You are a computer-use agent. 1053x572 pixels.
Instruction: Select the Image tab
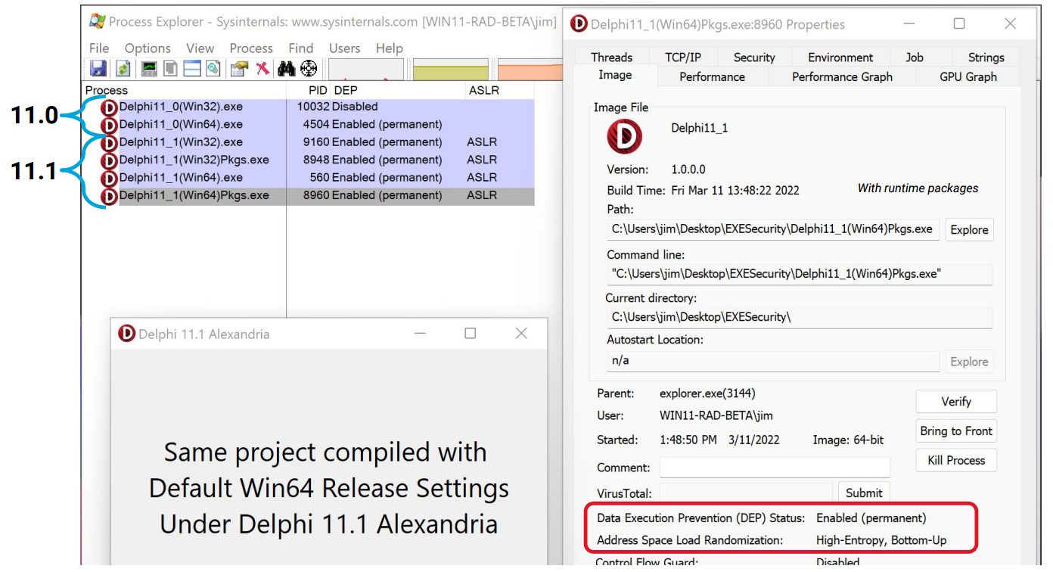(615, 75)
